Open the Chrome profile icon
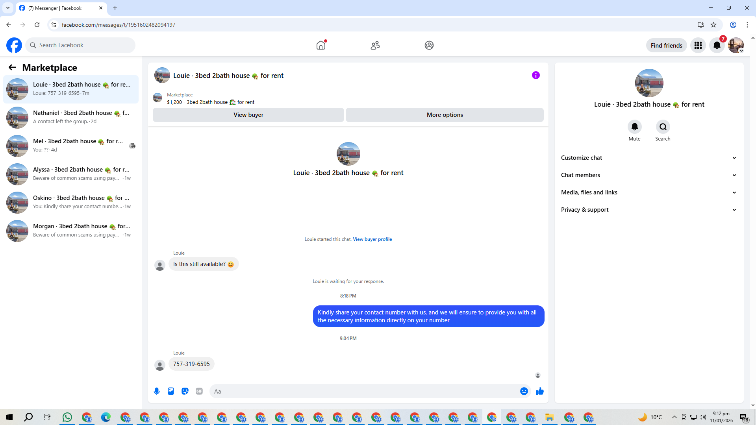The image size is (756, 425). click(x=733, y=25)
